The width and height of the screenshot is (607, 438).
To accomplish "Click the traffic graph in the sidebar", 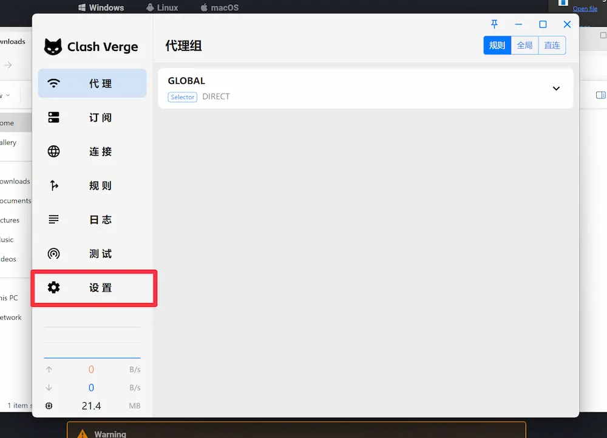I will [x=92, y=343].
